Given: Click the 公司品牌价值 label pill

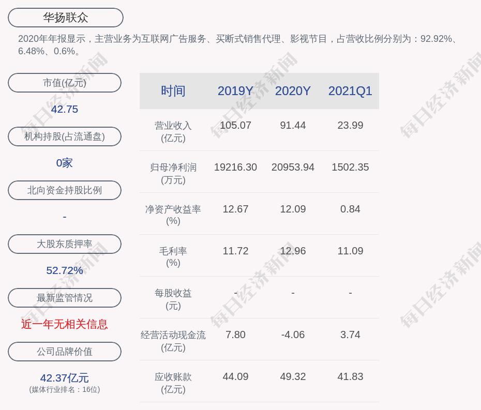Looking at the screenshot, I should tap(65, 352).
